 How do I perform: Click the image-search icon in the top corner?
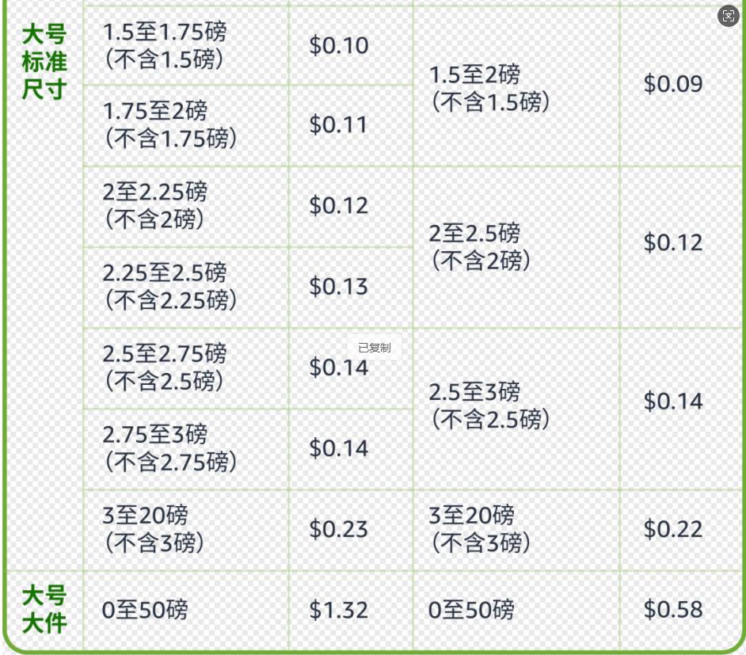(x=728, y=16)
